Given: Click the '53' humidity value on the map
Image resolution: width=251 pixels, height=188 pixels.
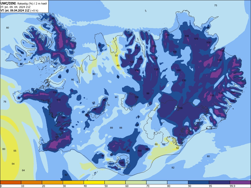Looking at the screenshot, I should pos(116,56).
